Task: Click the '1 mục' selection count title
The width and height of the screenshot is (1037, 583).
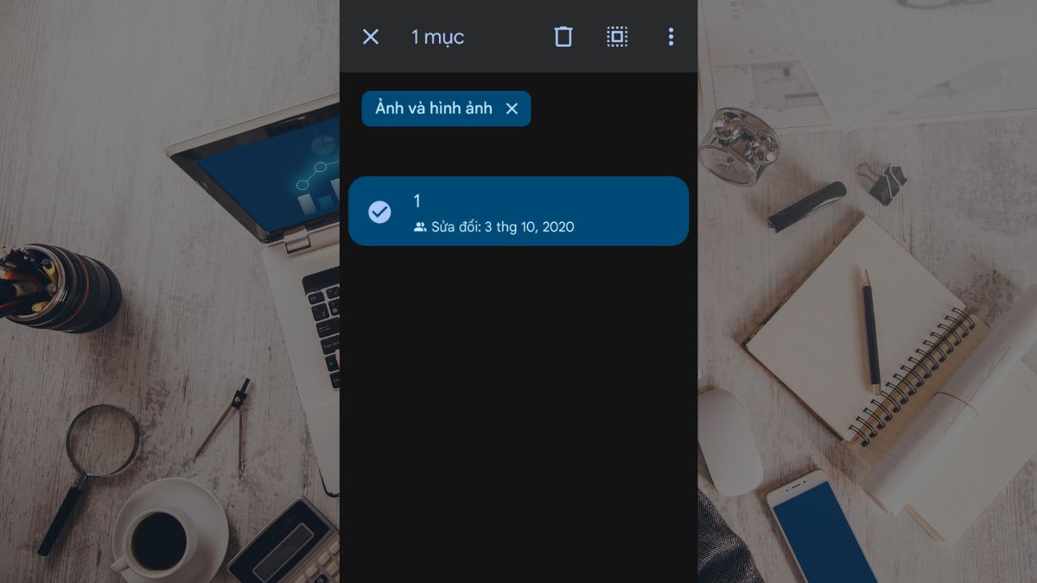Action: click(x=437, y=36)
